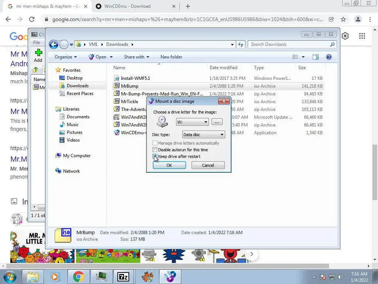Select the WinCDEmu application file icon
The height and width of the screenshot is (284, 378).
(x=117, y=132)
